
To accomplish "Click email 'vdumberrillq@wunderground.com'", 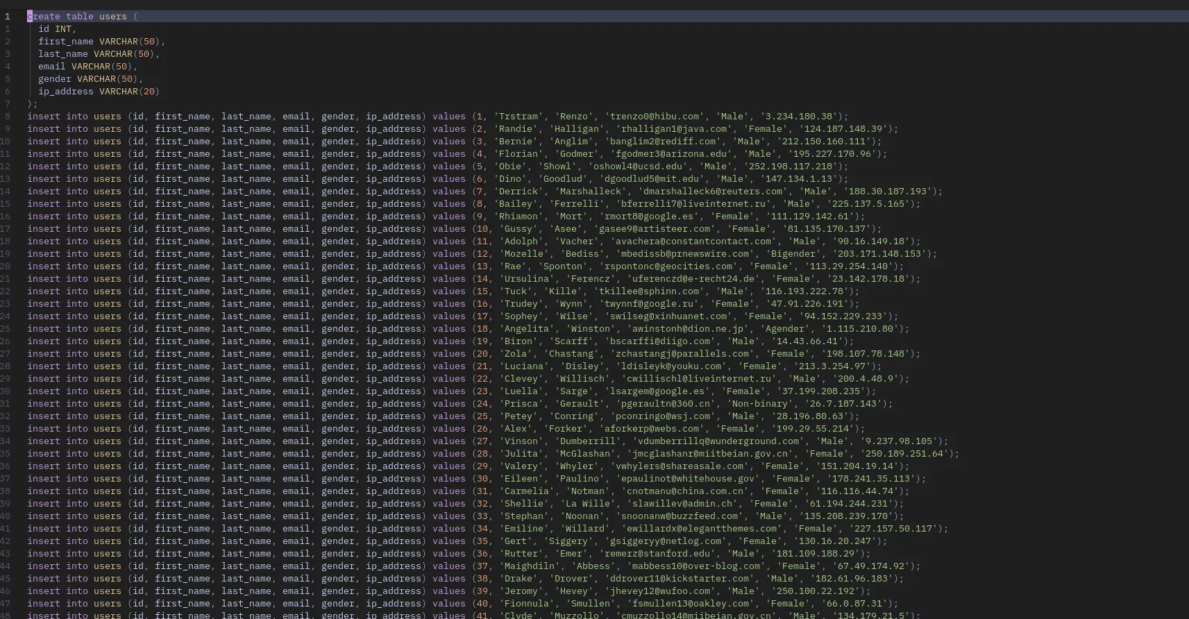I will [x=718, y=441].
